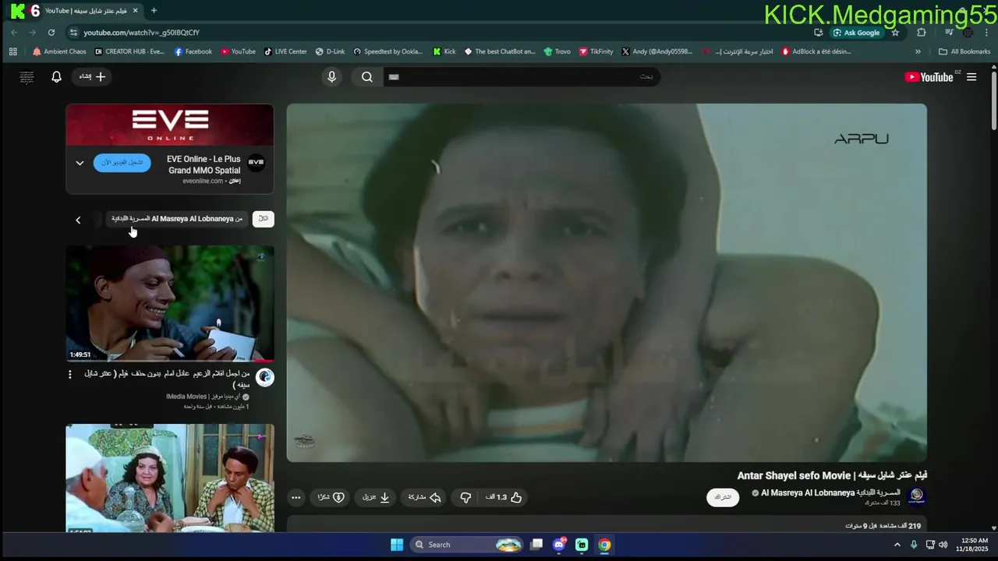
Task: Open Al Masreya Al Lobnaneya channel avatar
Action: pos(917,496)
